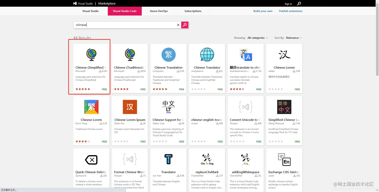Click Microsoft publisher under Chinese (Simplified)
Screen dimensions: 379x192
tap(80, 71)
